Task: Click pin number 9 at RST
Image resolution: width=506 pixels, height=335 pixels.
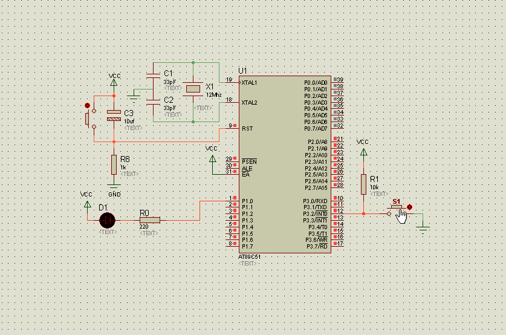Action: pos(230,126)
